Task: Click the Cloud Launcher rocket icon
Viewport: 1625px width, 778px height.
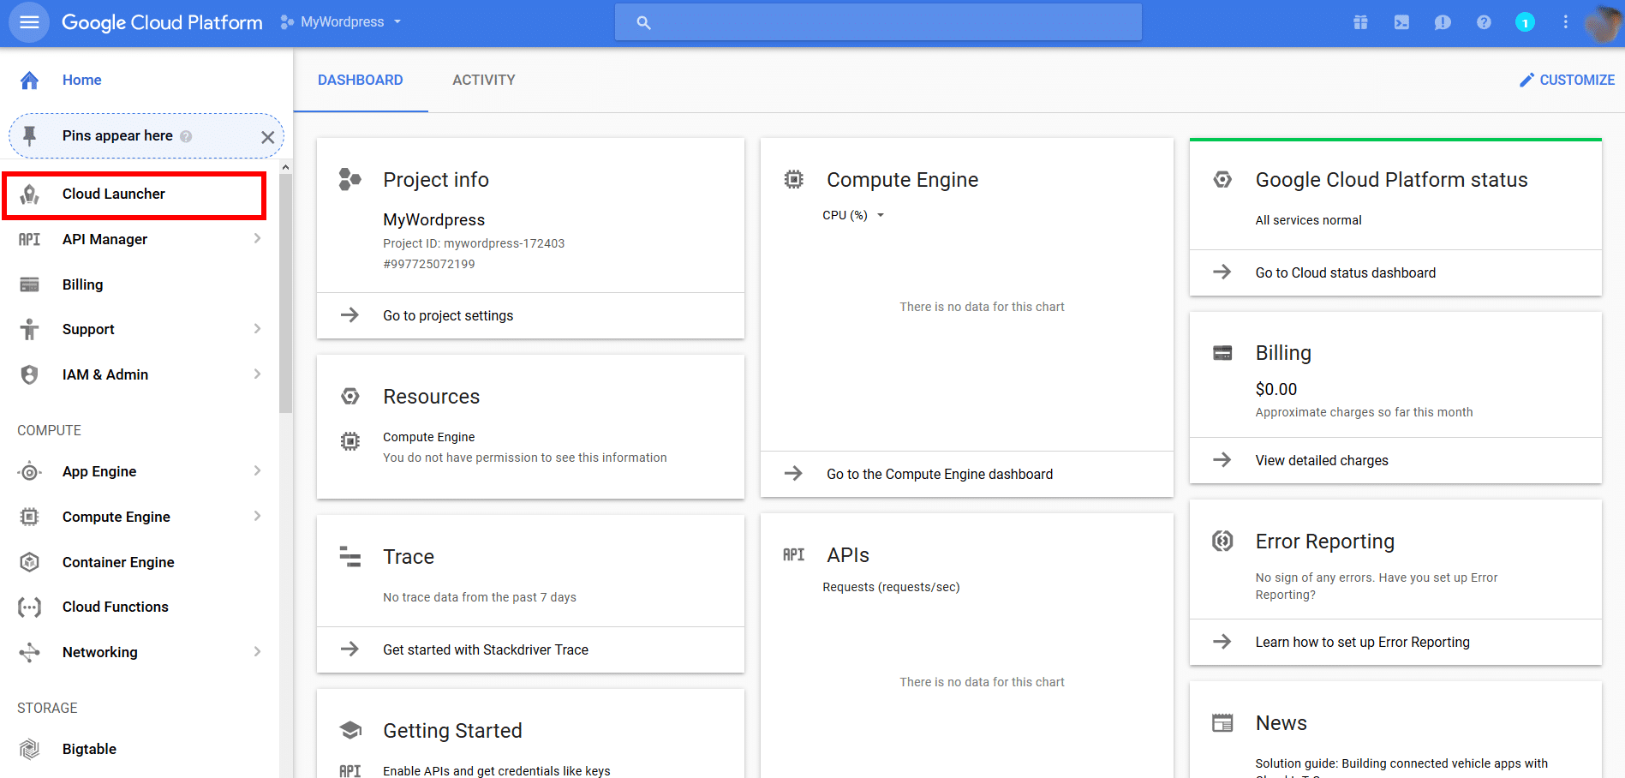Action: coord(30,194)
